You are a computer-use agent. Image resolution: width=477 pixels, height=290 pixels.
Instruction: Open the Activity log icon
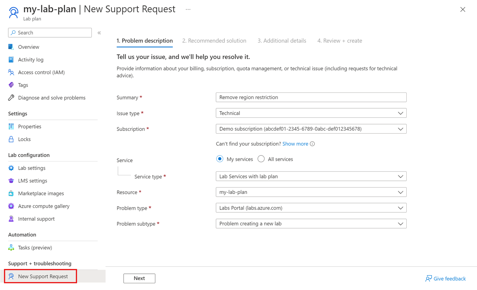pos(11,60)
